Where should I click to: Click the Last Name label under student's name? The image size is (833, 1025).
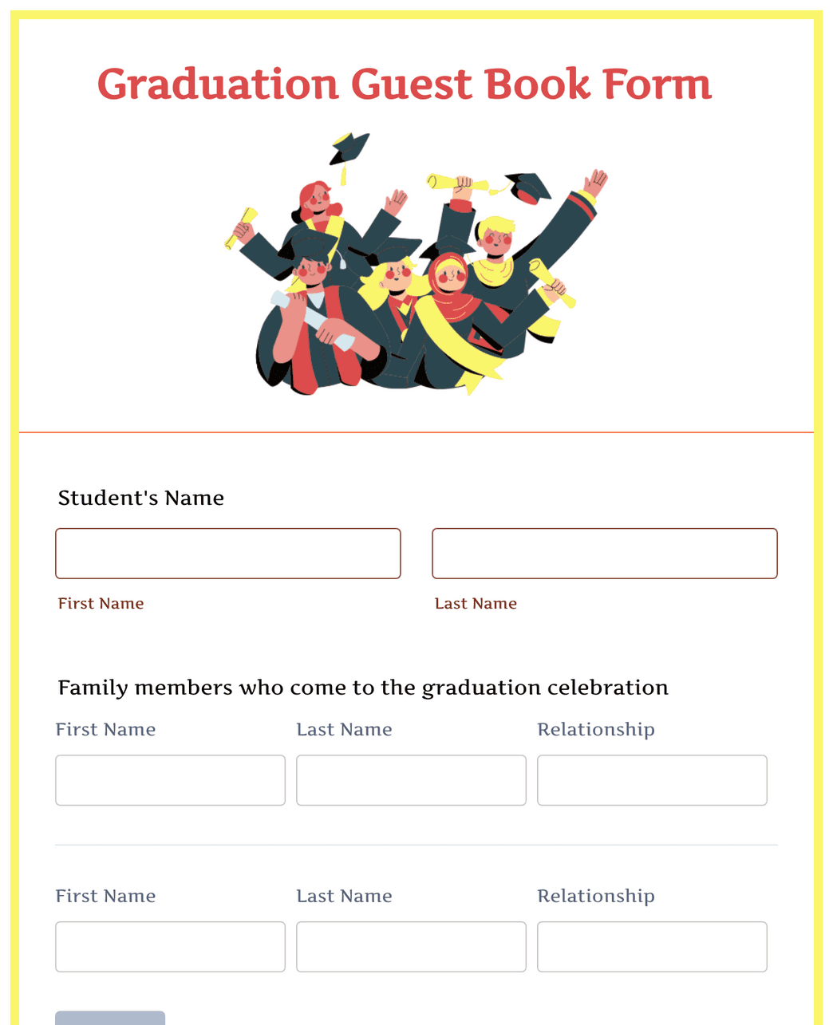[476, 603]
